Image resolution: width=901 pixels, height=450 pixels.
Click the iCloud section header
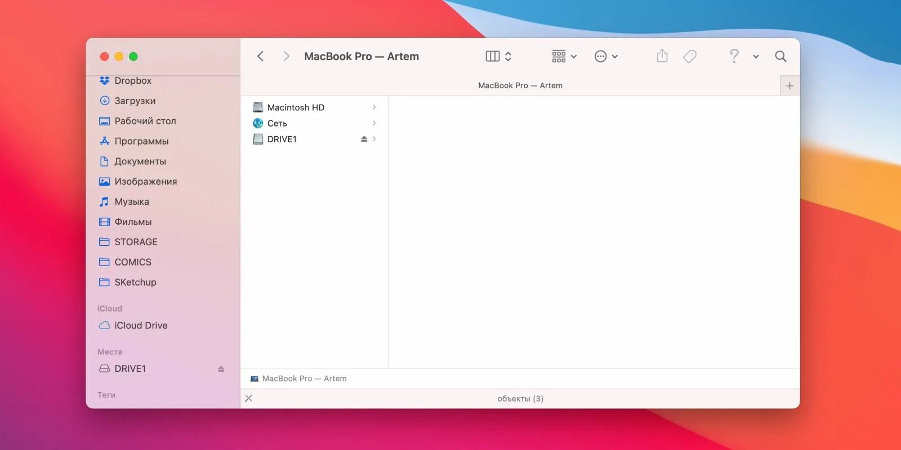click(x=109, y=308)
